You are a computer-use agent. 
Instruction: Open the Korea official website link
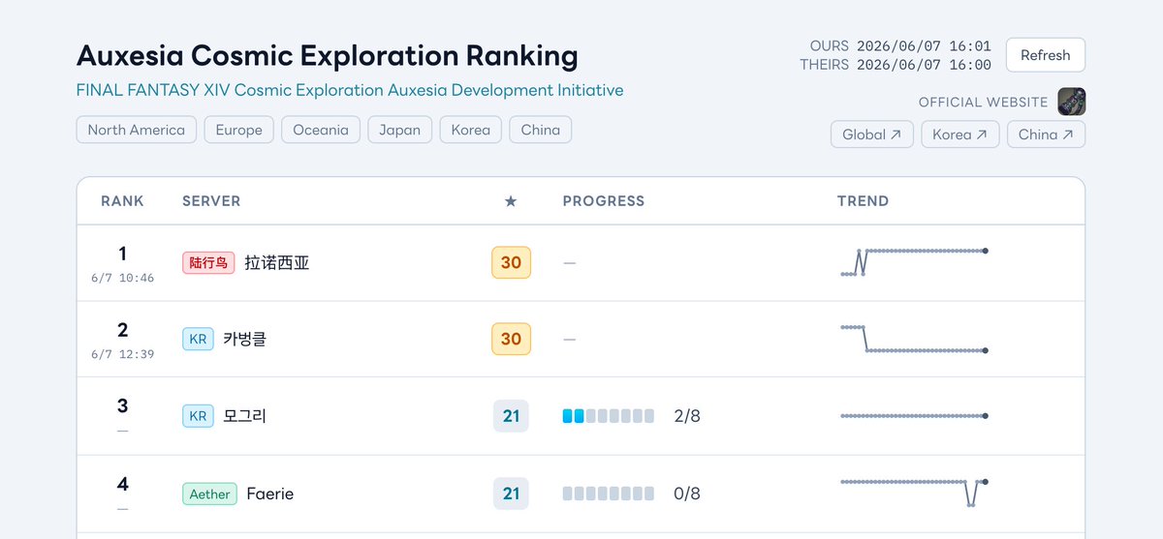[960, 135]
